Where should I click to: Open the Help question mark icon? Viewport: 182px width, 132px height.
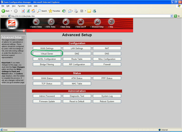pyautogui.click(x=111, y=22)
